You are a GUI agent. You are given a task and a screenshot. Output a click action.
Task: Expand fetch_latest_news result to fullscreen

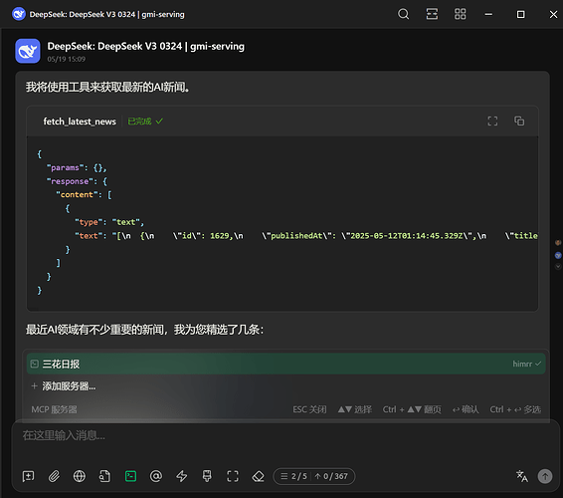click(x=492, y=121)
